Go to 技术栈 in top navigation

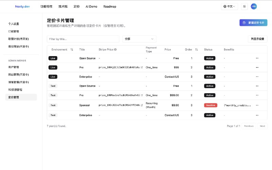click(x=63, y=6)
